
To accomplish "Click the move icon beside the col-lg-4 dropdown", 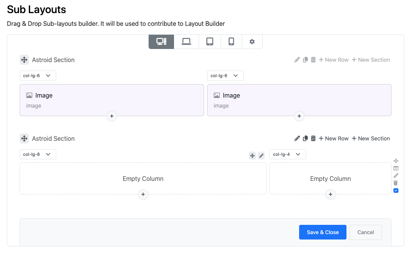I will click(x=252, y=156).
